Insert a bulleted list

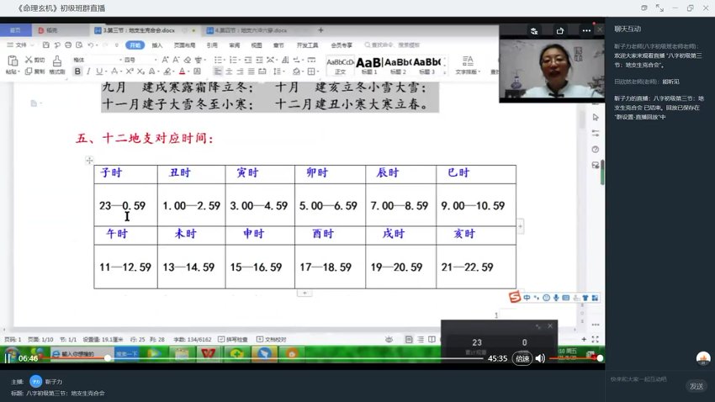219,60
